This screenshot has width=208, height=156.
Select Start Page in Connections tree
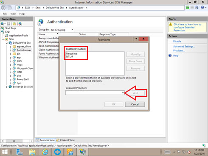point(11,28)
